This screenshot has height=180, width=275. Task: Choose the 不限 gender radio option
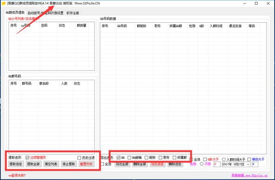tap(202, 164)
